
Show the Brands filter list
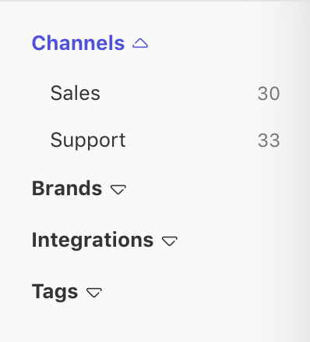tap(79, 188)
